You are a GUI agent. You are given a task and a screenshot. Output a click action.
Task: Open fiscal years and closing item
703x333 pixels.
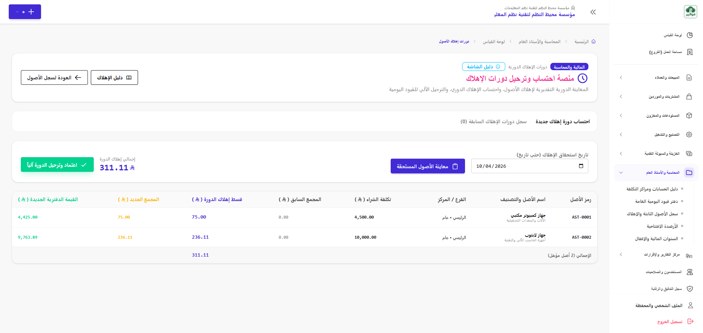pos(656,239)
